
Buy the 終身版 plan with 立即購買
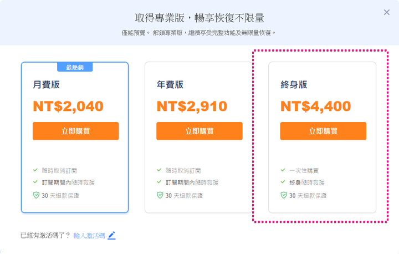[x=323, y=131]
